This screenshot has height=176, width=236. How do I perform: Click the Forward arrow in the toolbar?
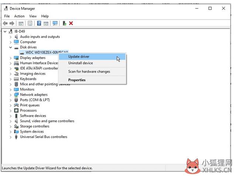pyautogui.click(x=12, y=23)
